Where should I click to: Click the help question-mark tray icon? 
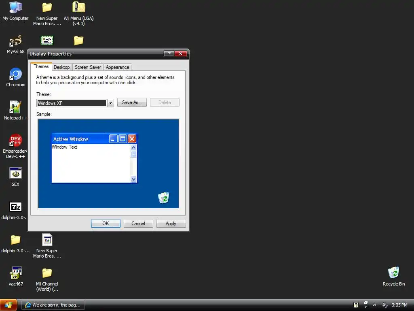coord(356,305)
